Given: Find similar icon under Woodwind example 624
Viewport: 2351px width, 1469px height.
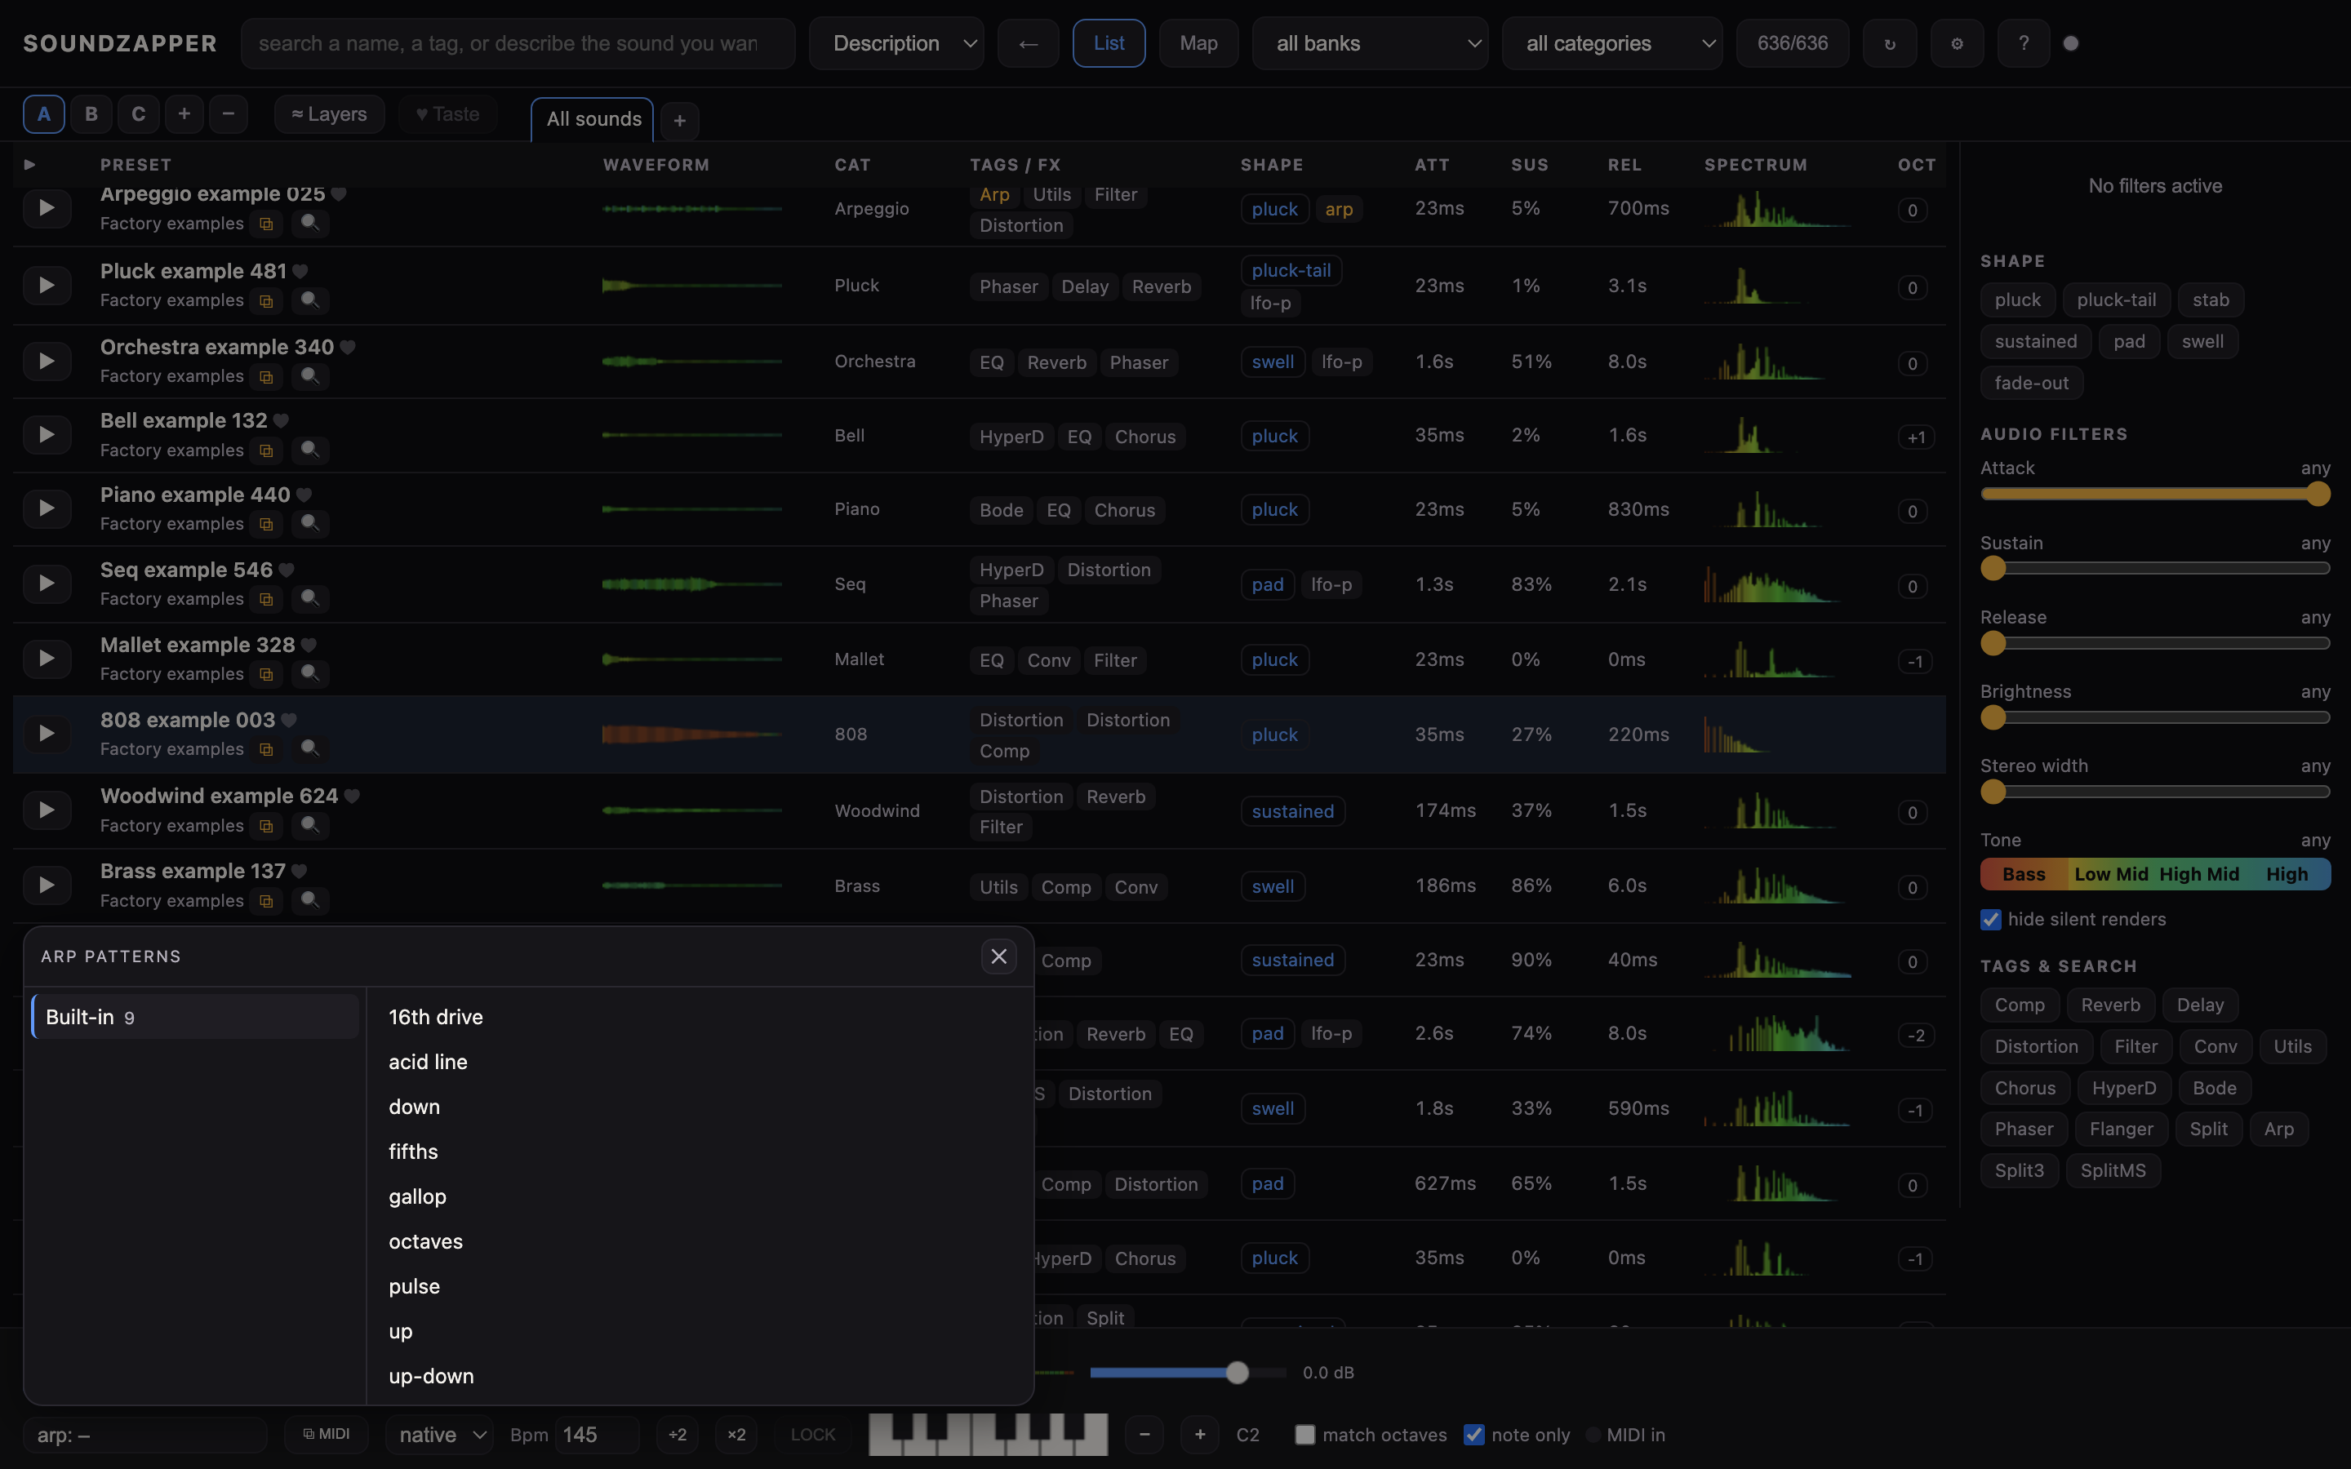Looking at the screenshot, I should tap(309, 826).
